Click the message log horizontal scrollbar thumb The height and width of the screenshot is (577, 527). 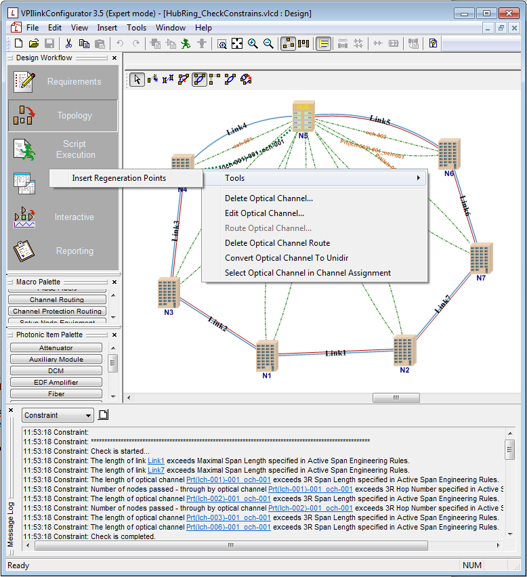[231, 545]
